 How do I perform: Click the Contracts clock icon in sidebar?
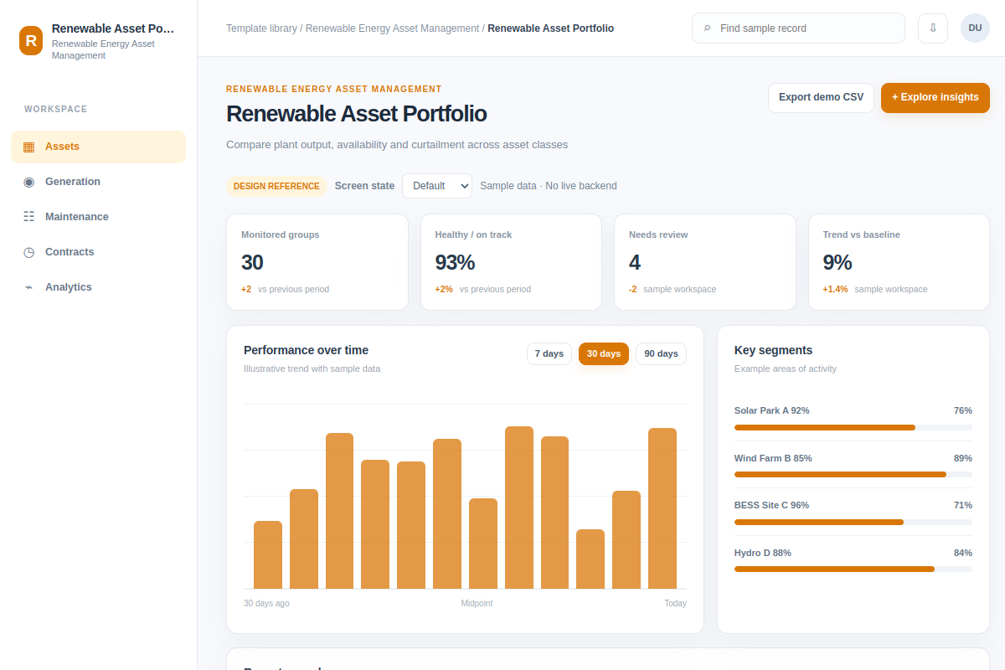pyautogui.click(x=28, y=252)
